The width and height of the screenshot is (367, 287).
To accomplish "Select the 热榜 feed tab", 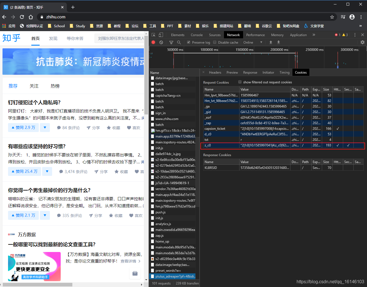I will tap(55, 86).
